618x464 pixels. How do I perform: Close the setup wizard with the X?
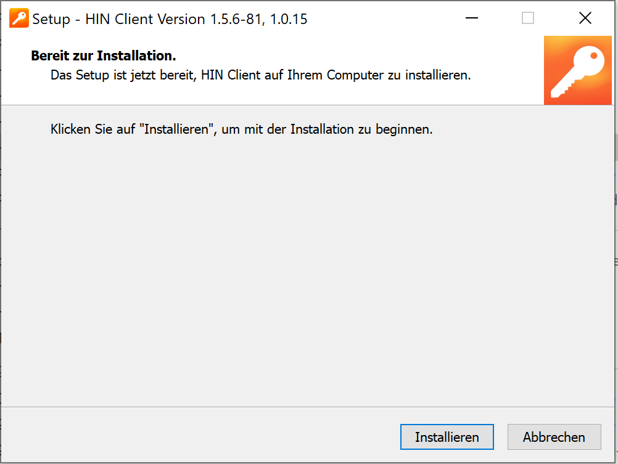[x=585, y=18]
